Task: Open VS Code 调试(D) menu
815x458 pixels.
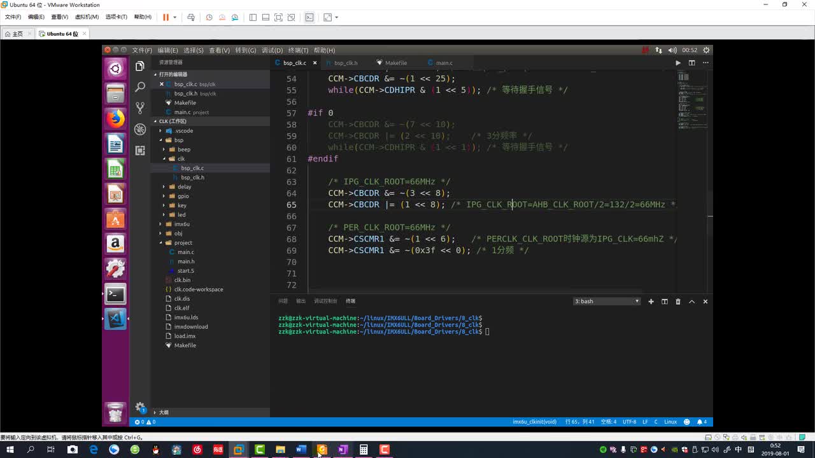Action: coord(272,50)
